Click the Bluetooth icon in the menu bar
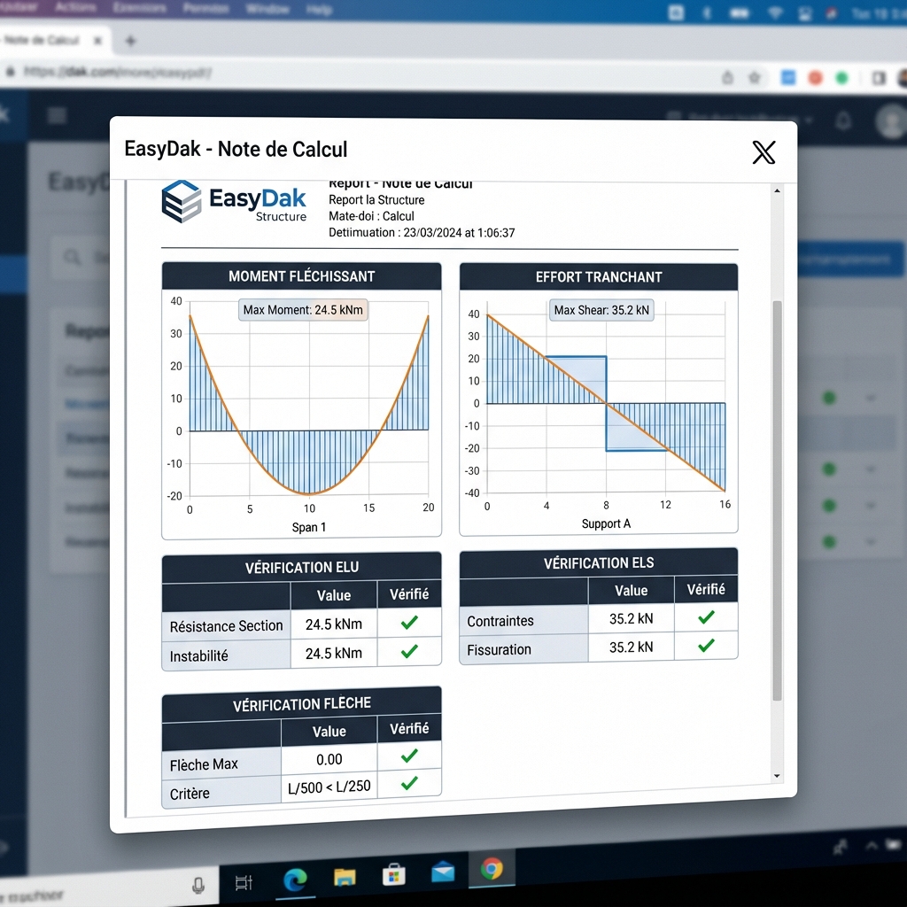907x907 pixels. pos(706,12)
